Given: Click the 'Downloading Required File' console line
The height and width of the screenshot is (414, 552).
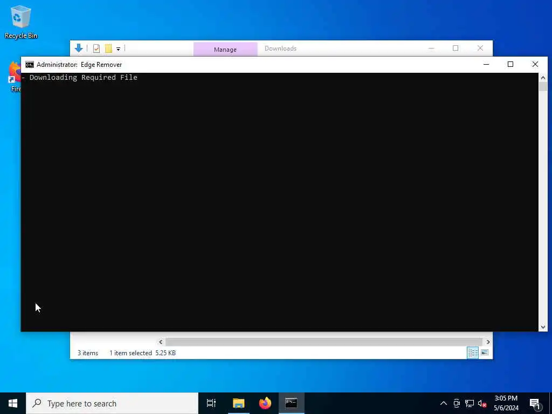Looking at the screenshot, I should coord(84,78).
